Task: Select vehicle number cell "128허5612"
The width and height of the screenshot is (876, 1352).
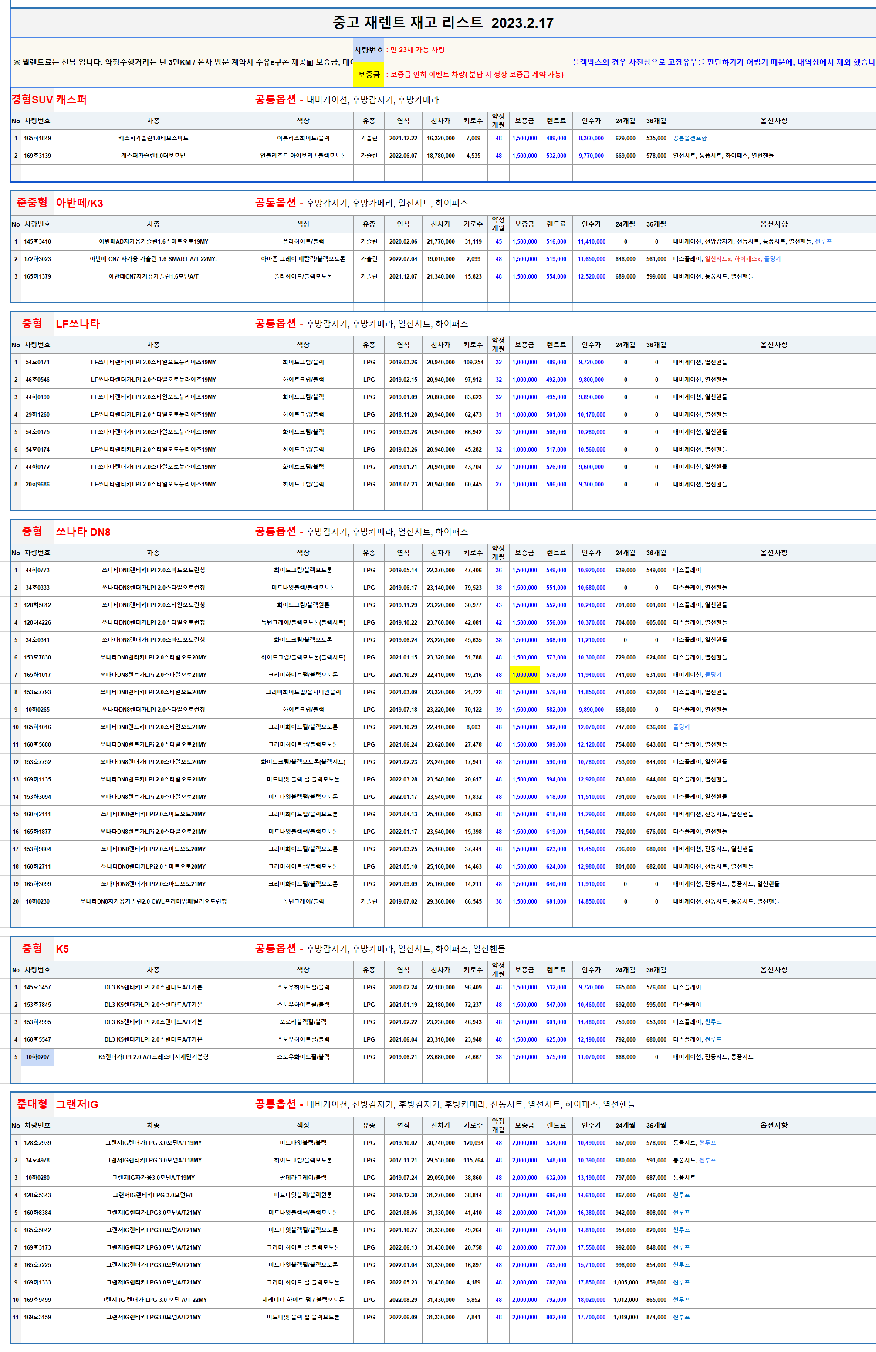Action: click(x=37, y=605)
